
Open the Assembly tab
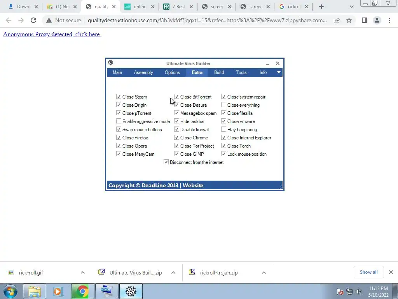click(143, 72)
